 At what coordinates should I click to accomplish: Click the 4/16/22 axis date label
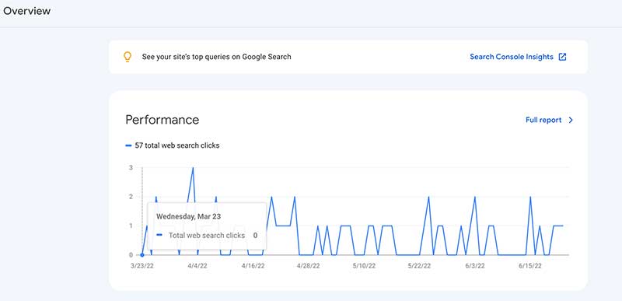253,266
